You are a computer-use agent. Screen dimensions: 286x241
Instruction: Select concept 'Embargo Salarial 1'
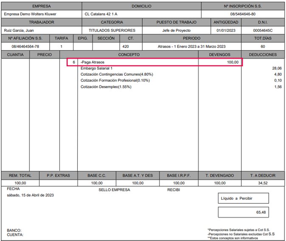pyautogui.click(x=96, y=68)
